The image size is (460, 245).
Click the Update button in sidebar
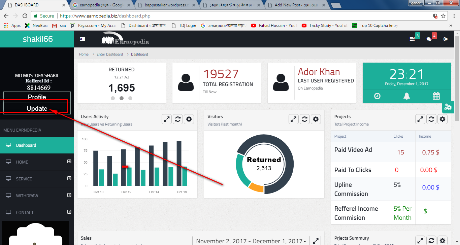click(37, 108)
